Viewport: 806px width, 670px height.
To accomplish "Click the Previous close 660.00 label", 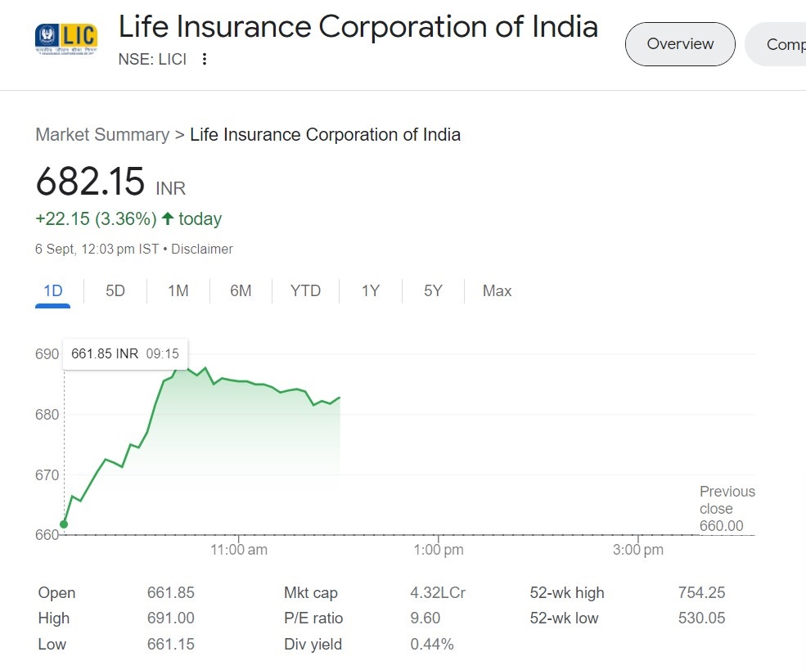I will click(x=727, y=508).
